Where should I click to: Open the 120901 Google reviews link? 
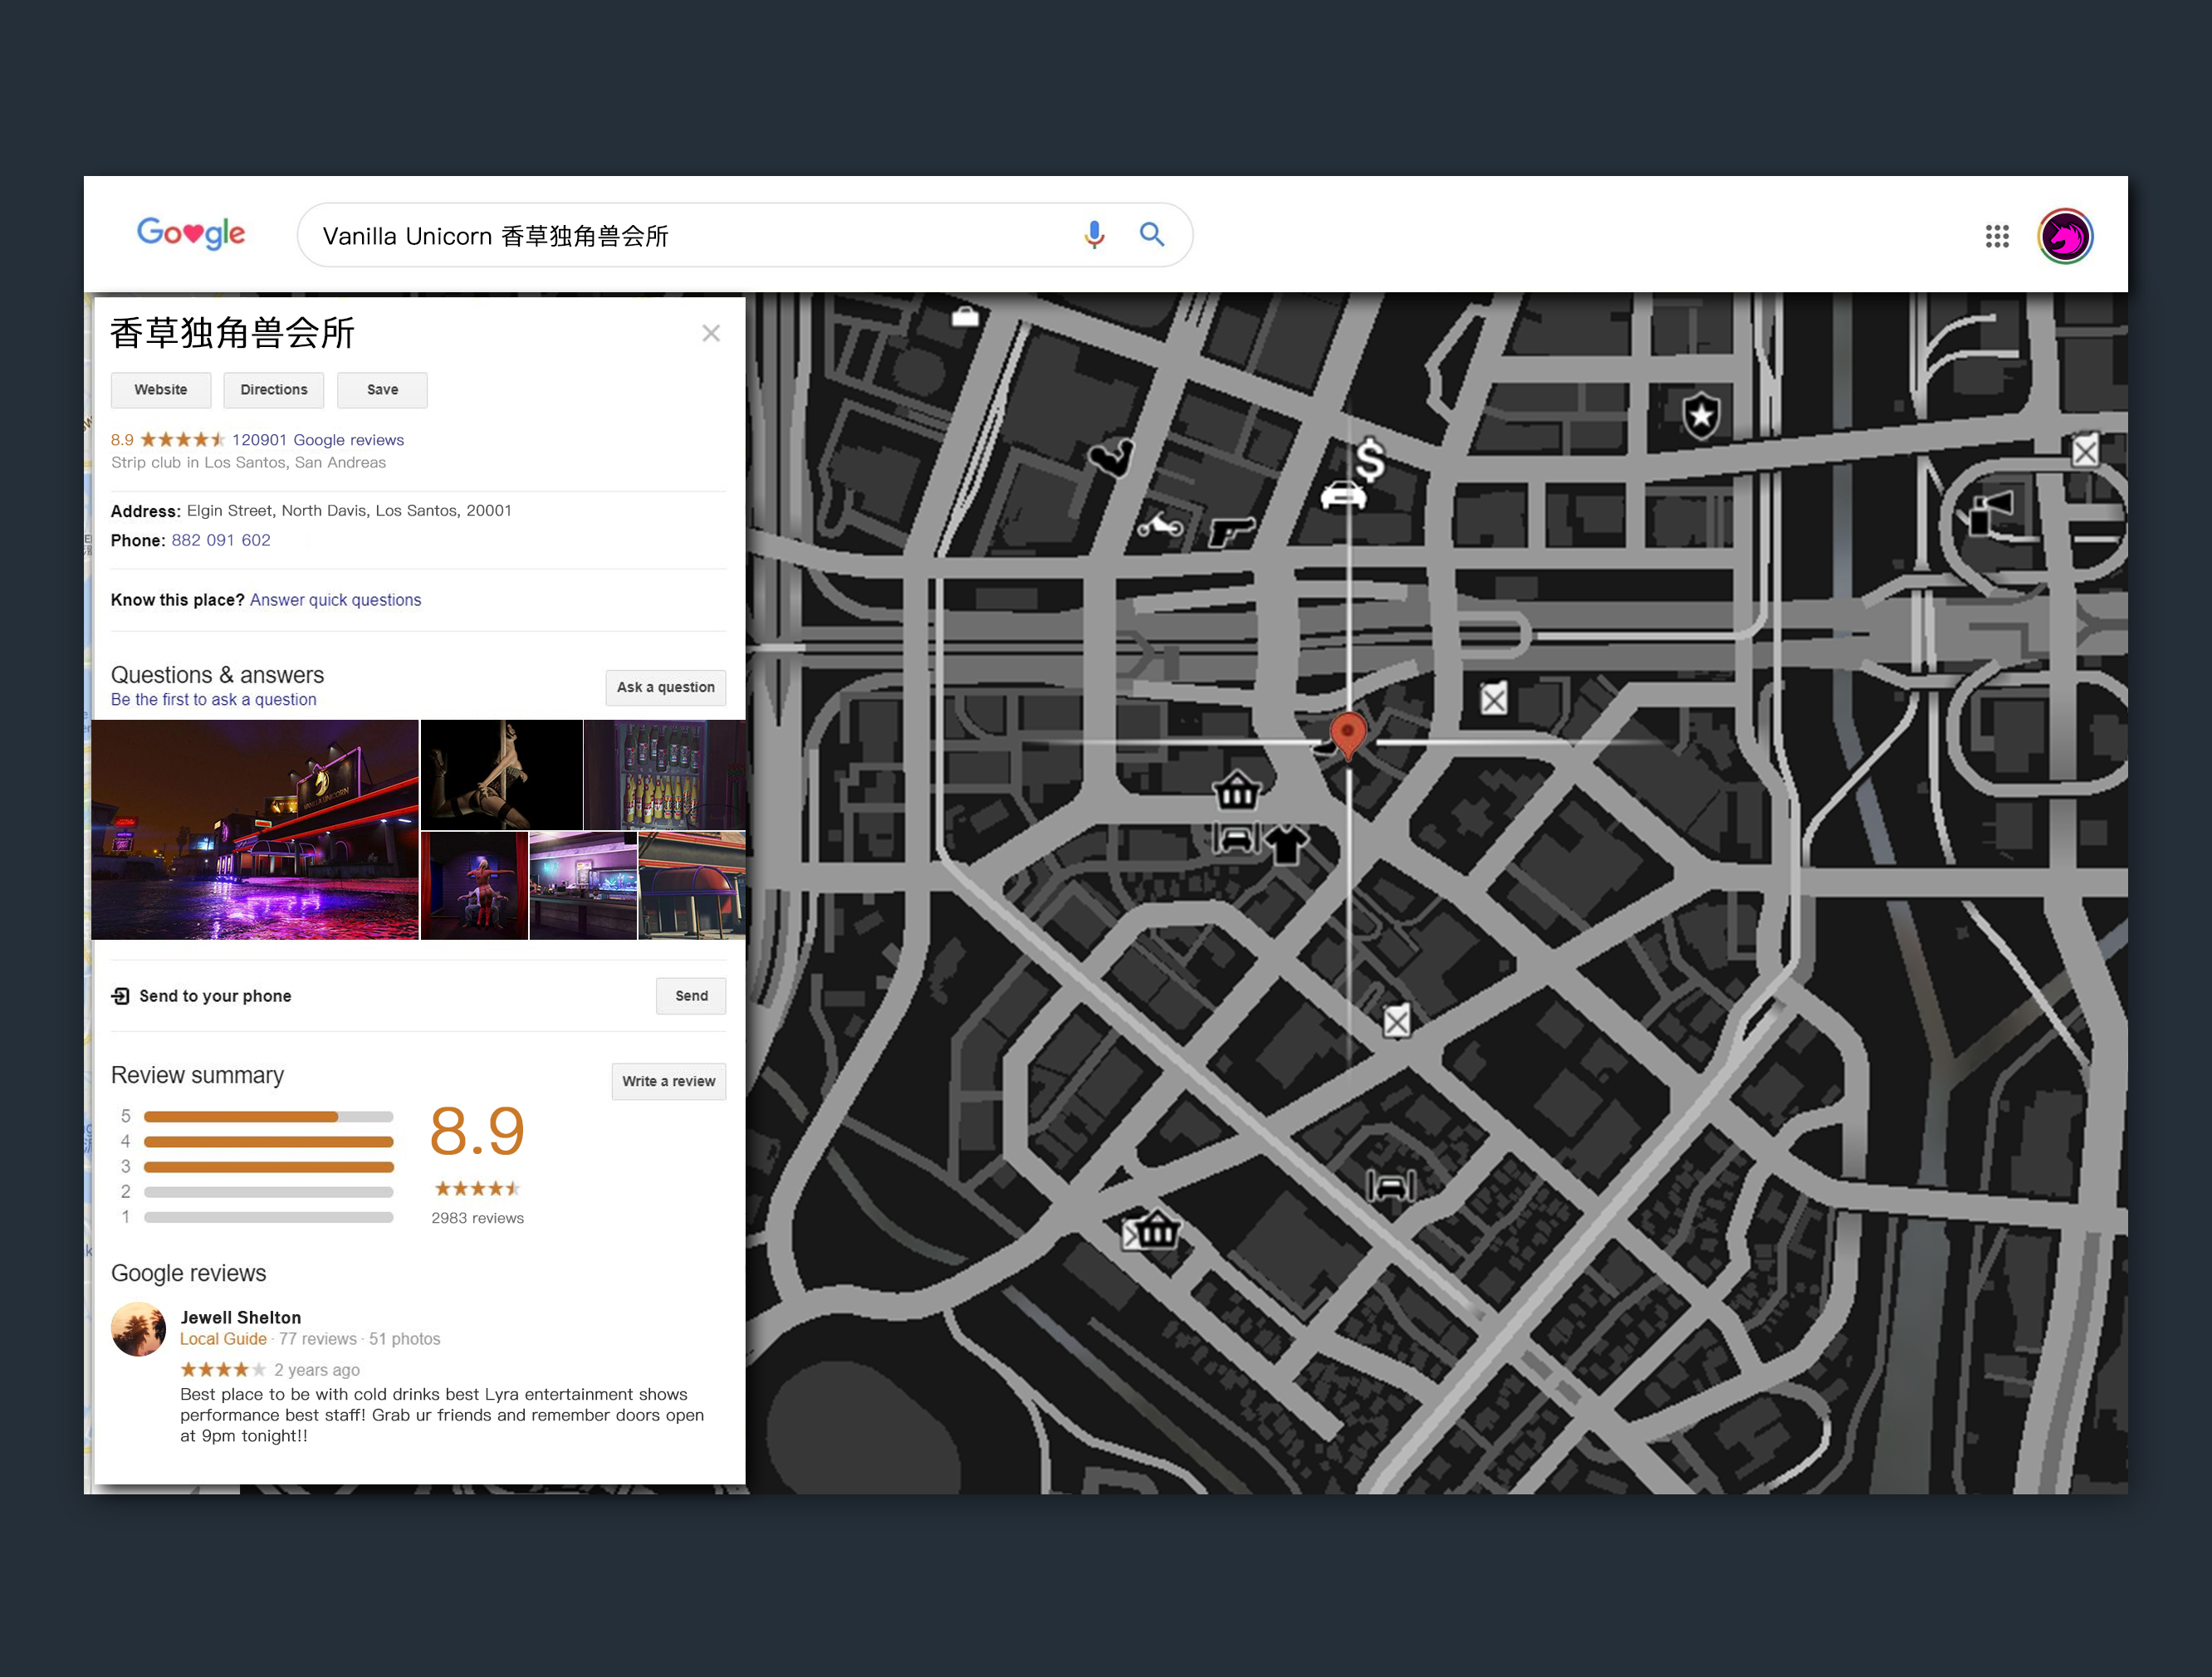click(x=318, y=440)
